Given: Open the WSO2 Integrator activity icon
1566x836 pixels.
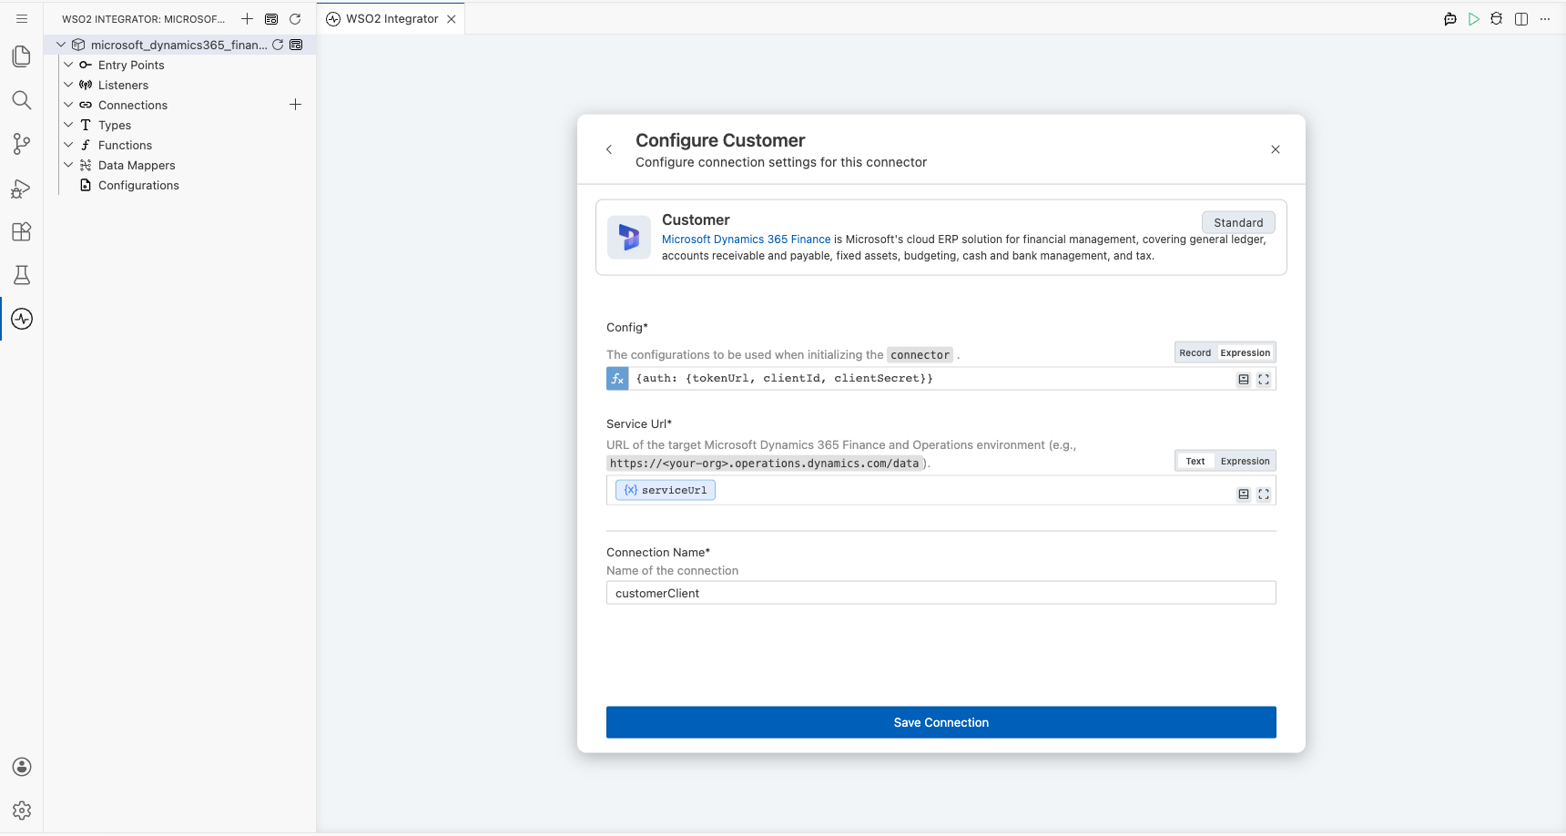Looking at the screenshot, I should 22,319.
